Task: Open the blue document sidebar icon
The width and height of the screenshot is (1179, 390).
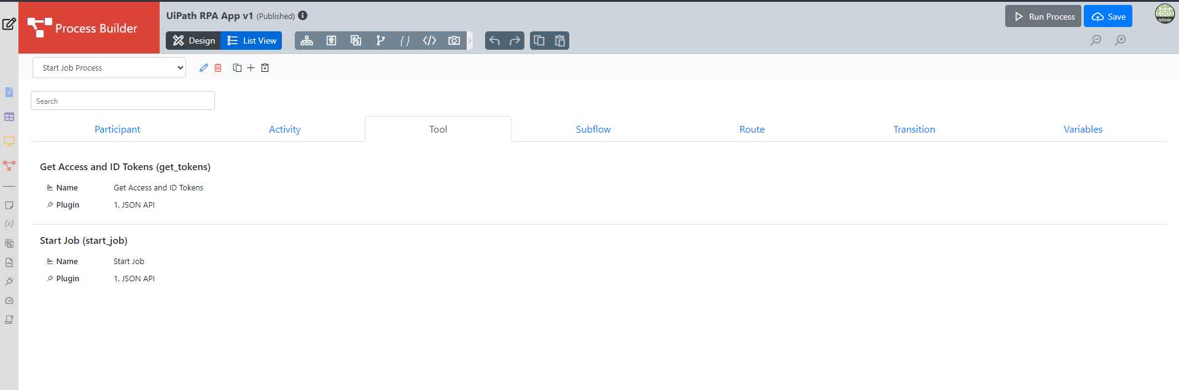Action: [x=9, y=92]
